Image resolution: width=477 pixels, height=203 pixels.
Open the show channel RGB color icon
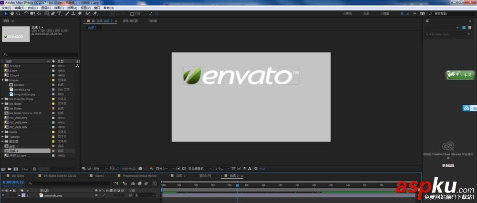pyautogui.click(x=151, y=168)
